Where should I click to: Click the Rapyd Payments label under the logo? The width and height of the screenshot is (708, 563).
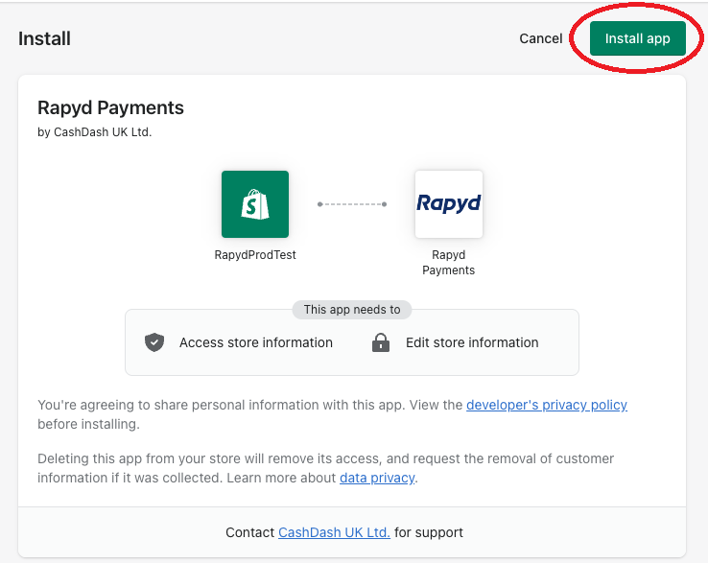(448, 263)
